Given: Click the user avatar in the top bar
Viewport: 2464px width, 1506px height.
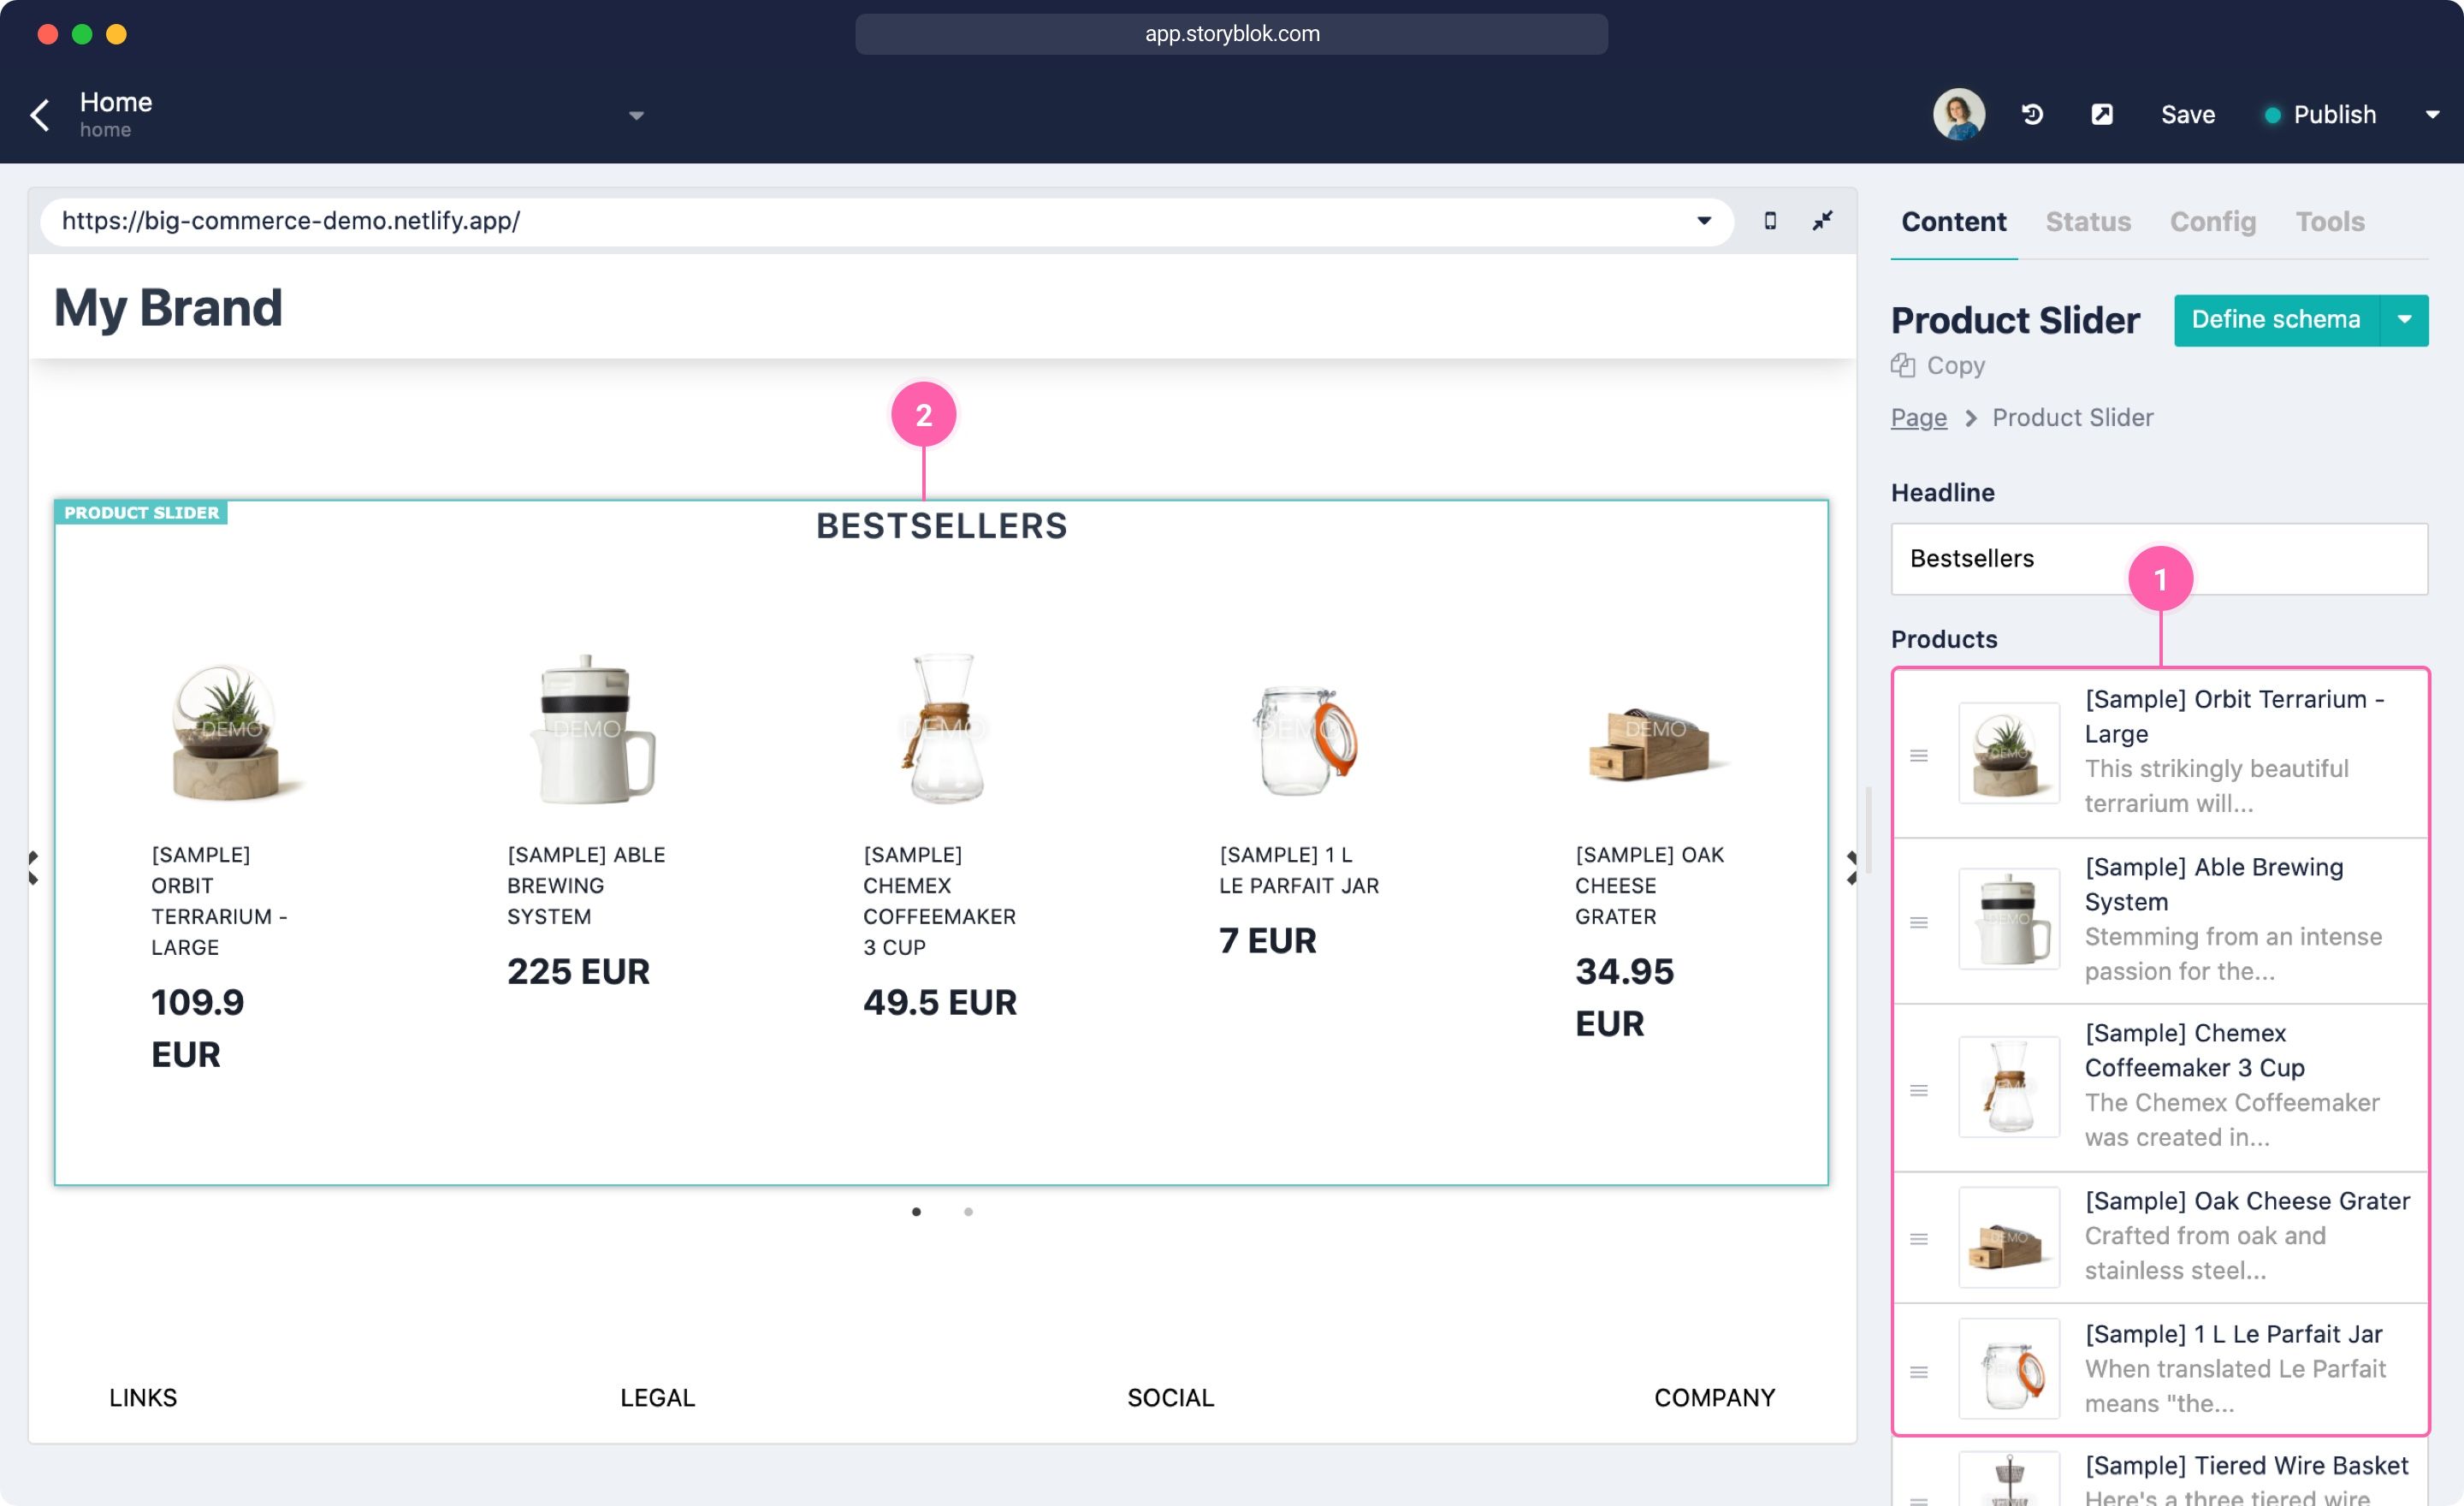Looking at the screenshot, I should (1958, 114).
